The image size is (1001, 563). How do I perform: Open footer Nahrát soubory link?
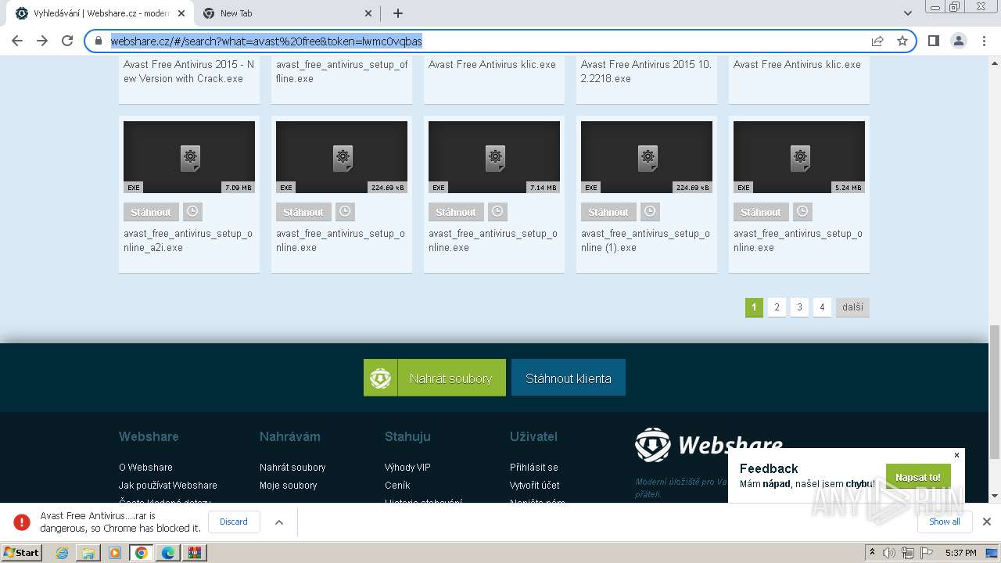tap(292, 467)
